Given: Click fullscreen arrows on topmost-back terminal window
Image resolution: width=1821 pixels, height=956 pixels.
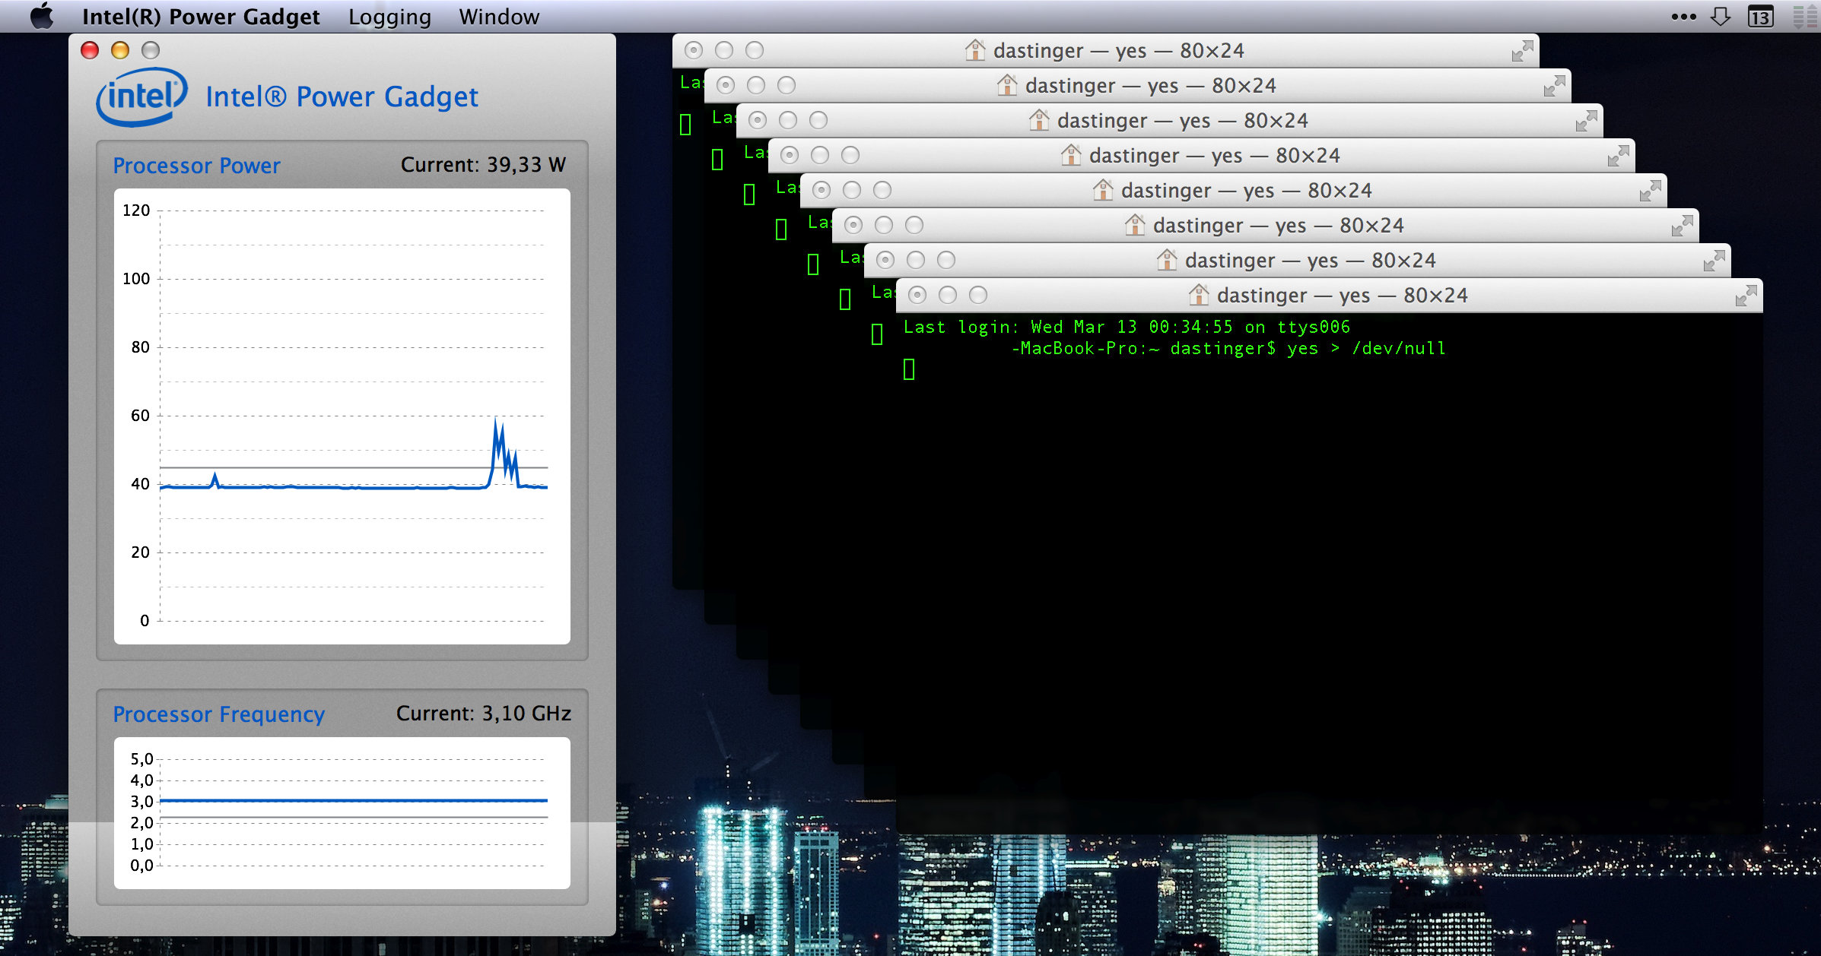Looking at the screenshot, I should click(x=1522, y=51).
